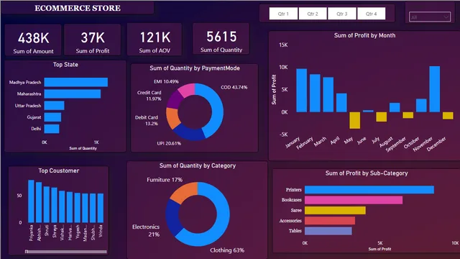Select the Qtr 4 slicer button
The width and height of the screenshot is (460, 259).
coord(371,14)
